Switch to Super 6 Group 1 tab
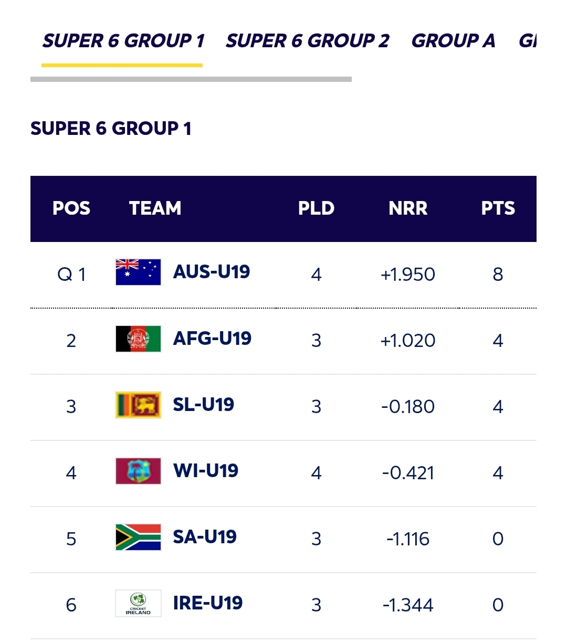Screen dimensions: 567x643 coord(123,41)
